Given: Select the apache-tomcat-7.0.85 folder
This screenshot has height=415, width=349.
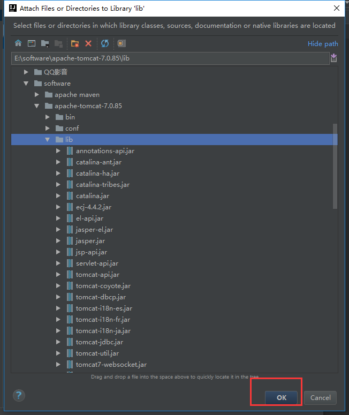Looking at the screenshot, I should (x=88, y=106).
